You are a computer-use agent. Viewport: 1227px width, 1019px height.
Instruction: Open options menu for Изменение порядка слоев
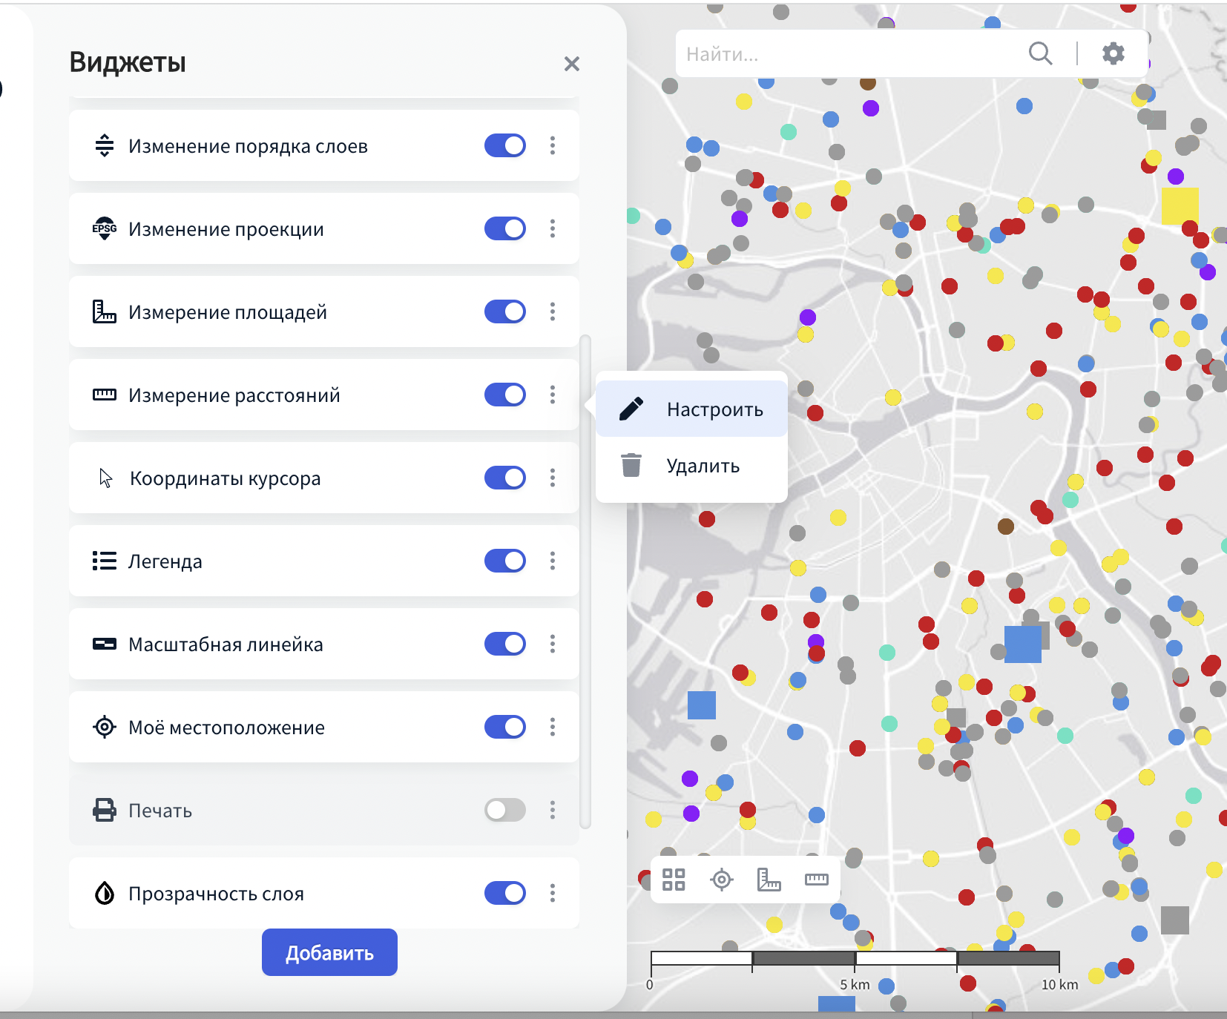553,145
